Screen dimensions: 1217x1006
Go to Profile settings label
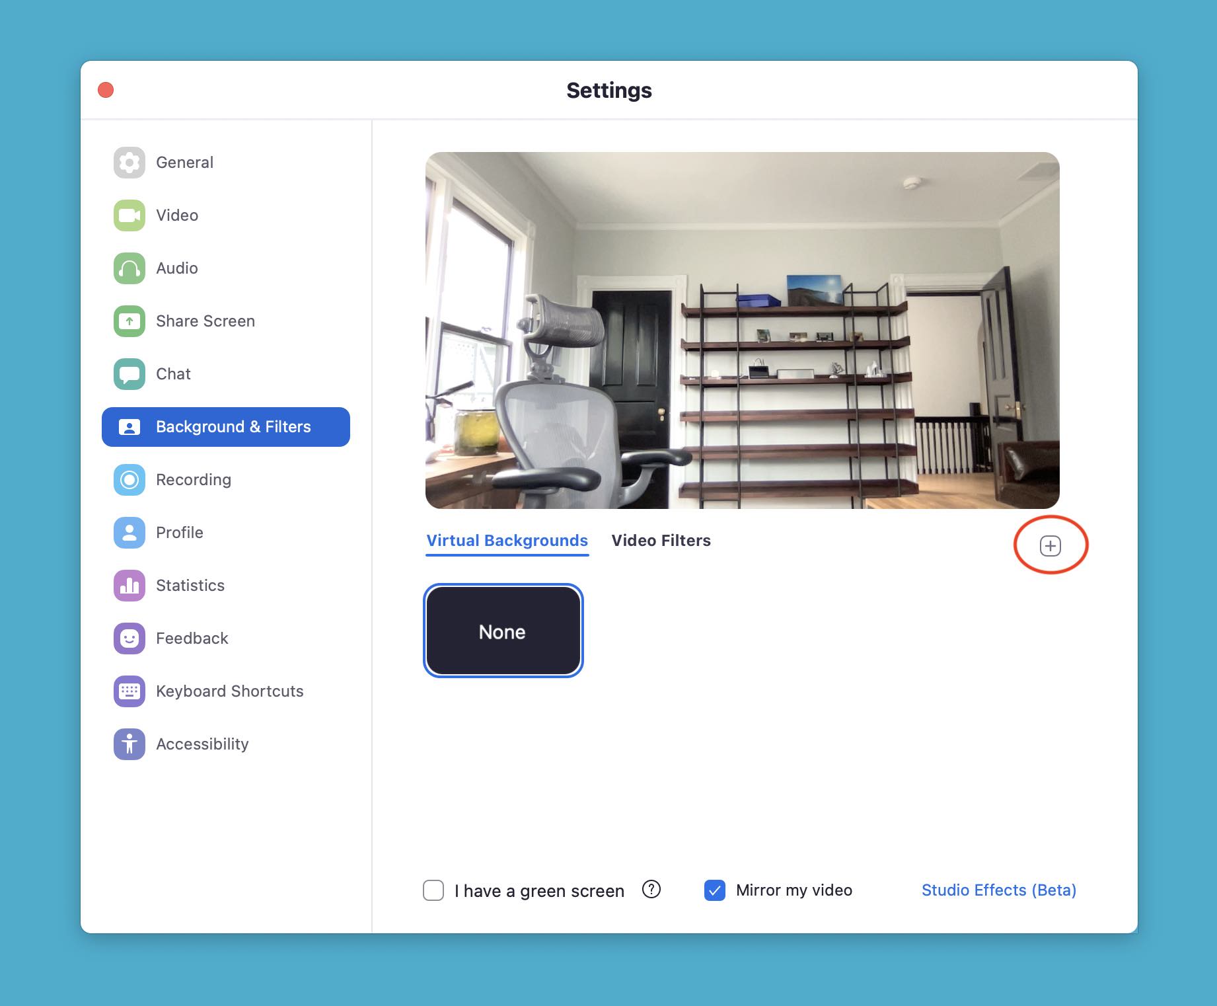[180, 533]
